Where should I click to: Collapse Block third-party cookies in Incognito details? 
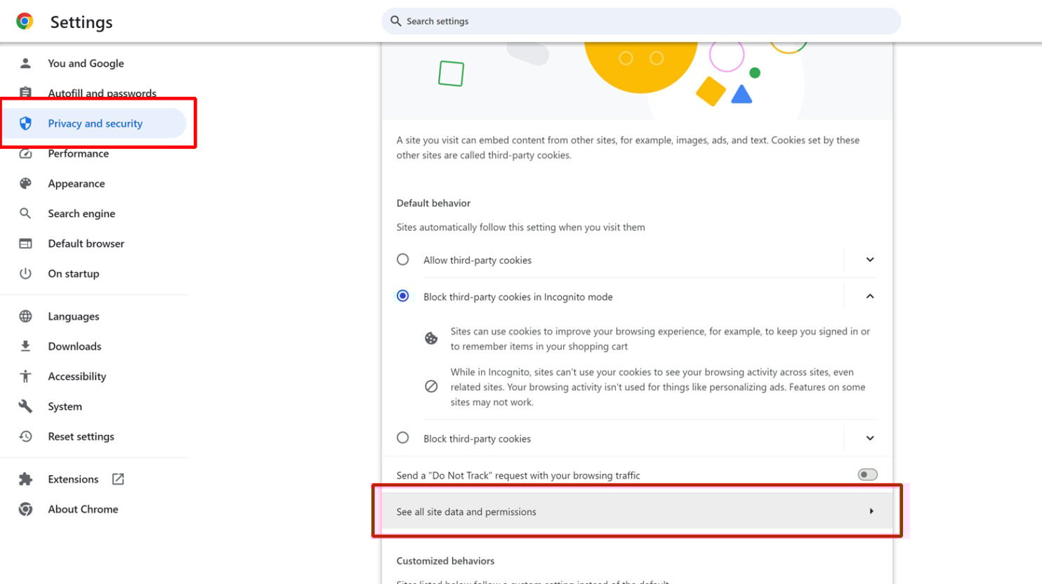tap(869, 296)
